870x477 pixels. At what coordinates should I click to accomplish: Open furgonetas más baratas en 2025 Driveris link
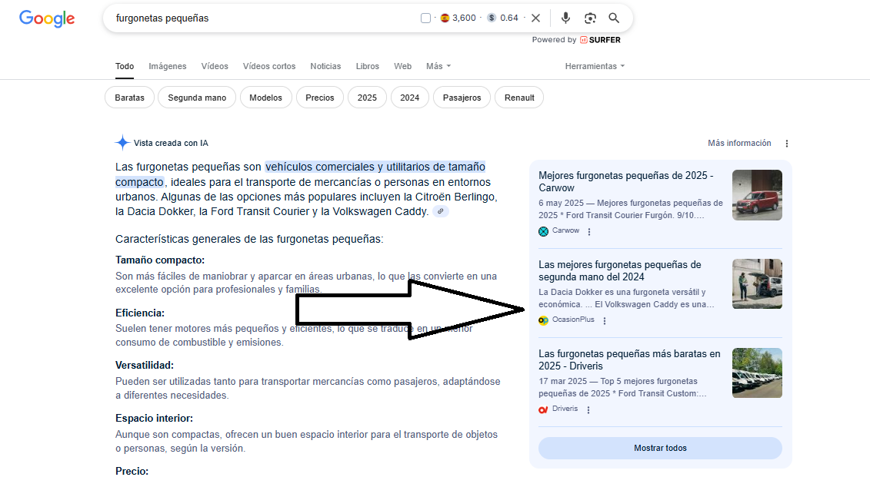(x=629, y=360)
